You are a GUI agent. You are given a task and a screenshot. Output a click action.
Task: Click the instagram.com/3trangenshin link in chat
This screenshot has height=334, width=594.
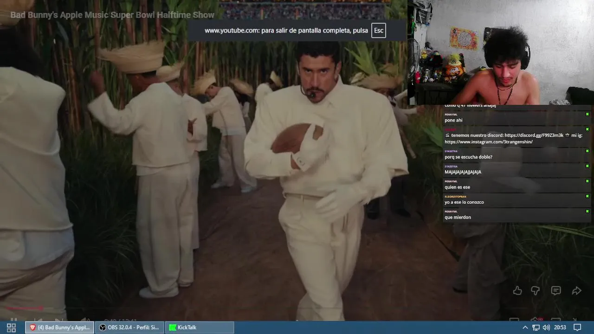(x=489, y=142)
